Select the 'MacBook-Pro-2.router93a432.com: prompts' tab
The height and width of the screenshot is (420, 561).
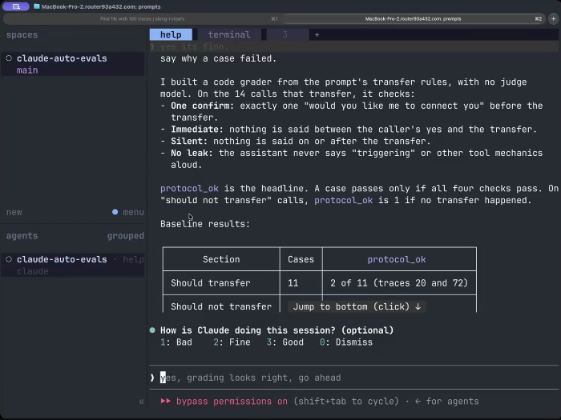click(x=414, y=19)
